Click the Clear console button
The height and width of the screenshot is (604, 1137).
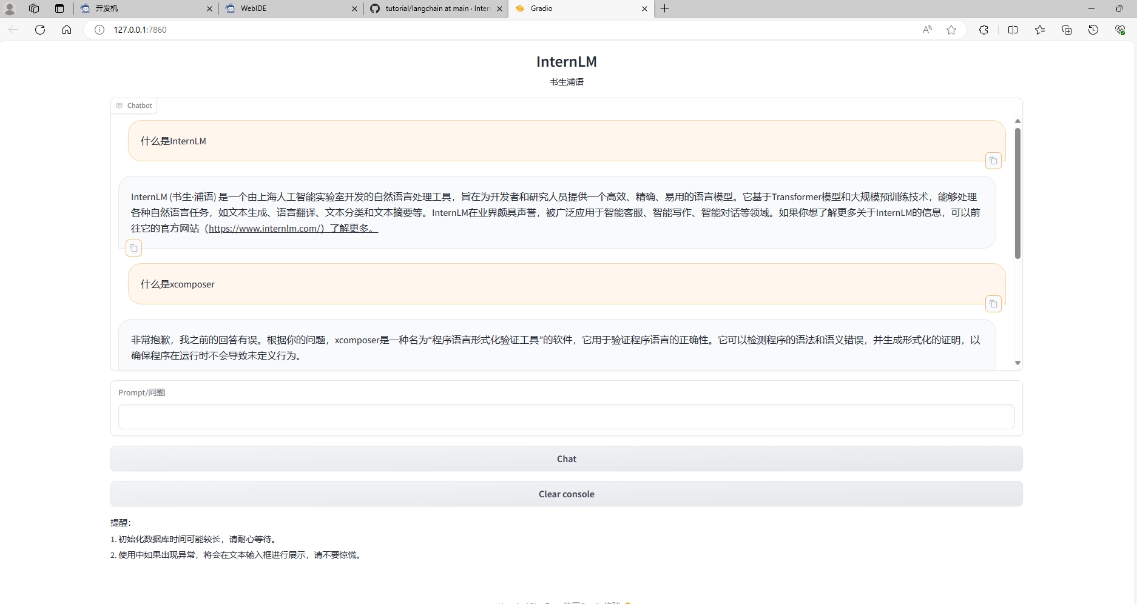tap(567, 494)
